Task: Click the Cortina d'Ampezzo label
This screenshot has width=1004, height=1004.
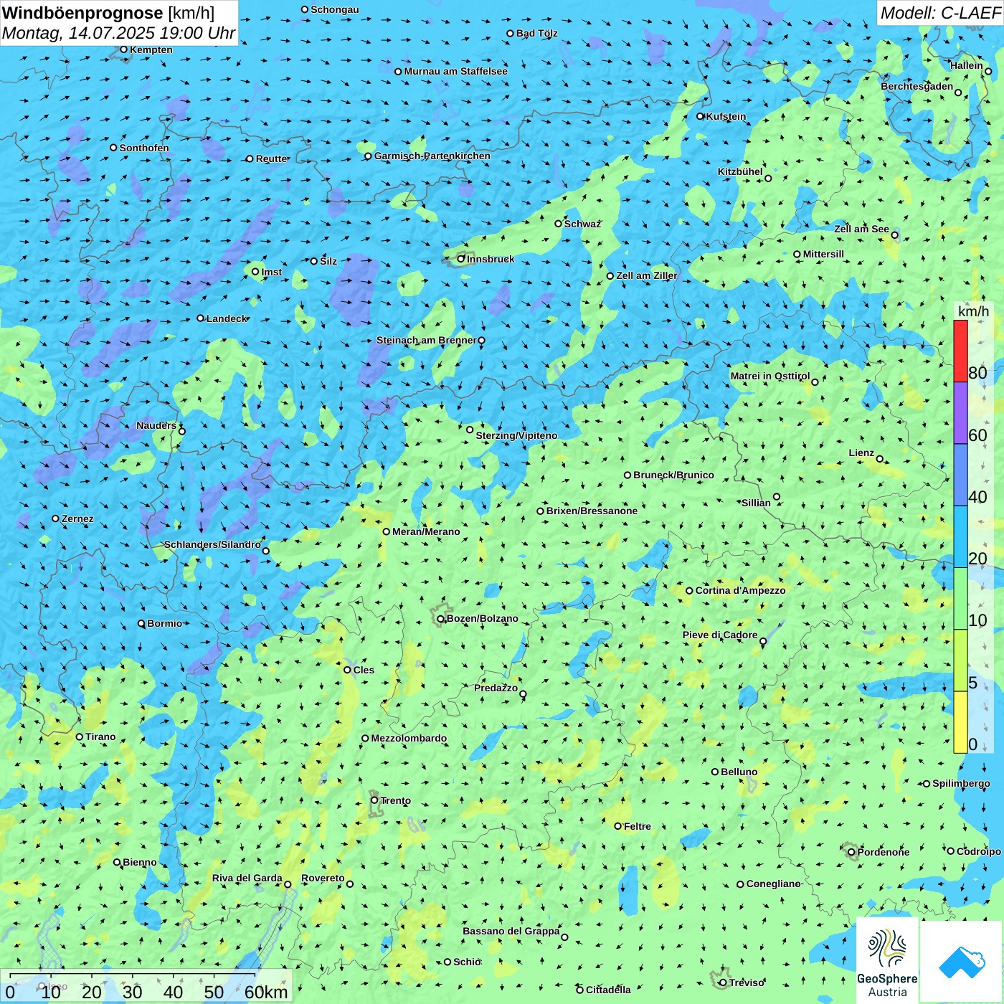Action: click(x=740, y=590)
